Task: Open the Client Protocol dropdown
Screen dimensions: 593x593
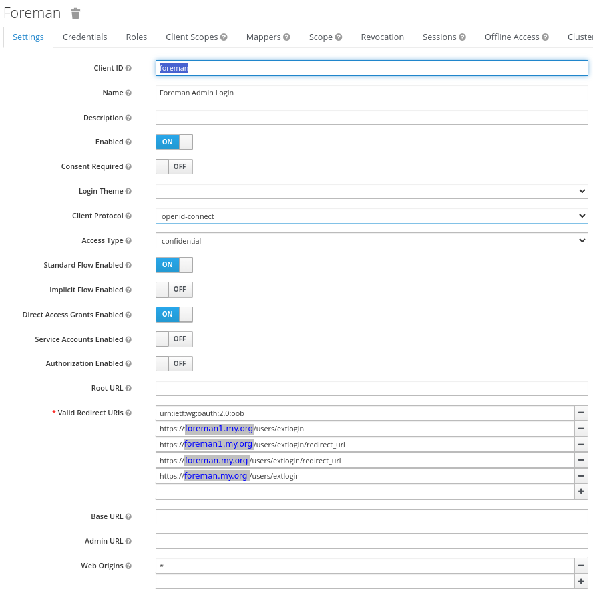Action: 372,216
